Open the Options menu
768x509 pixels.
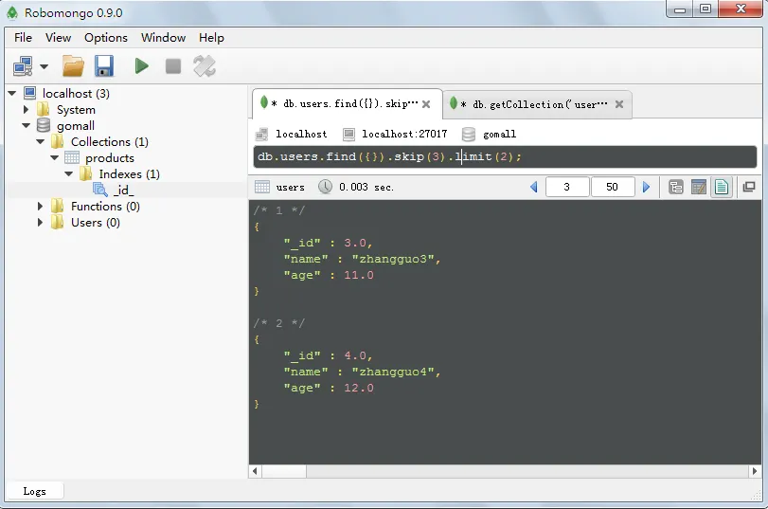click(x=106, y=38)
